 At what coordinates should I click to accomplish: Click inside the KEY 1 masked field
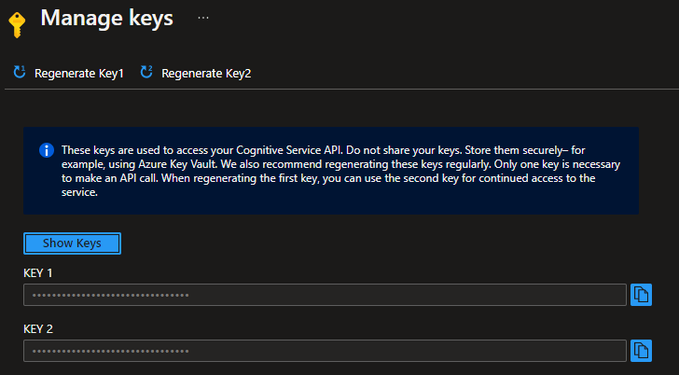point(373,295)
